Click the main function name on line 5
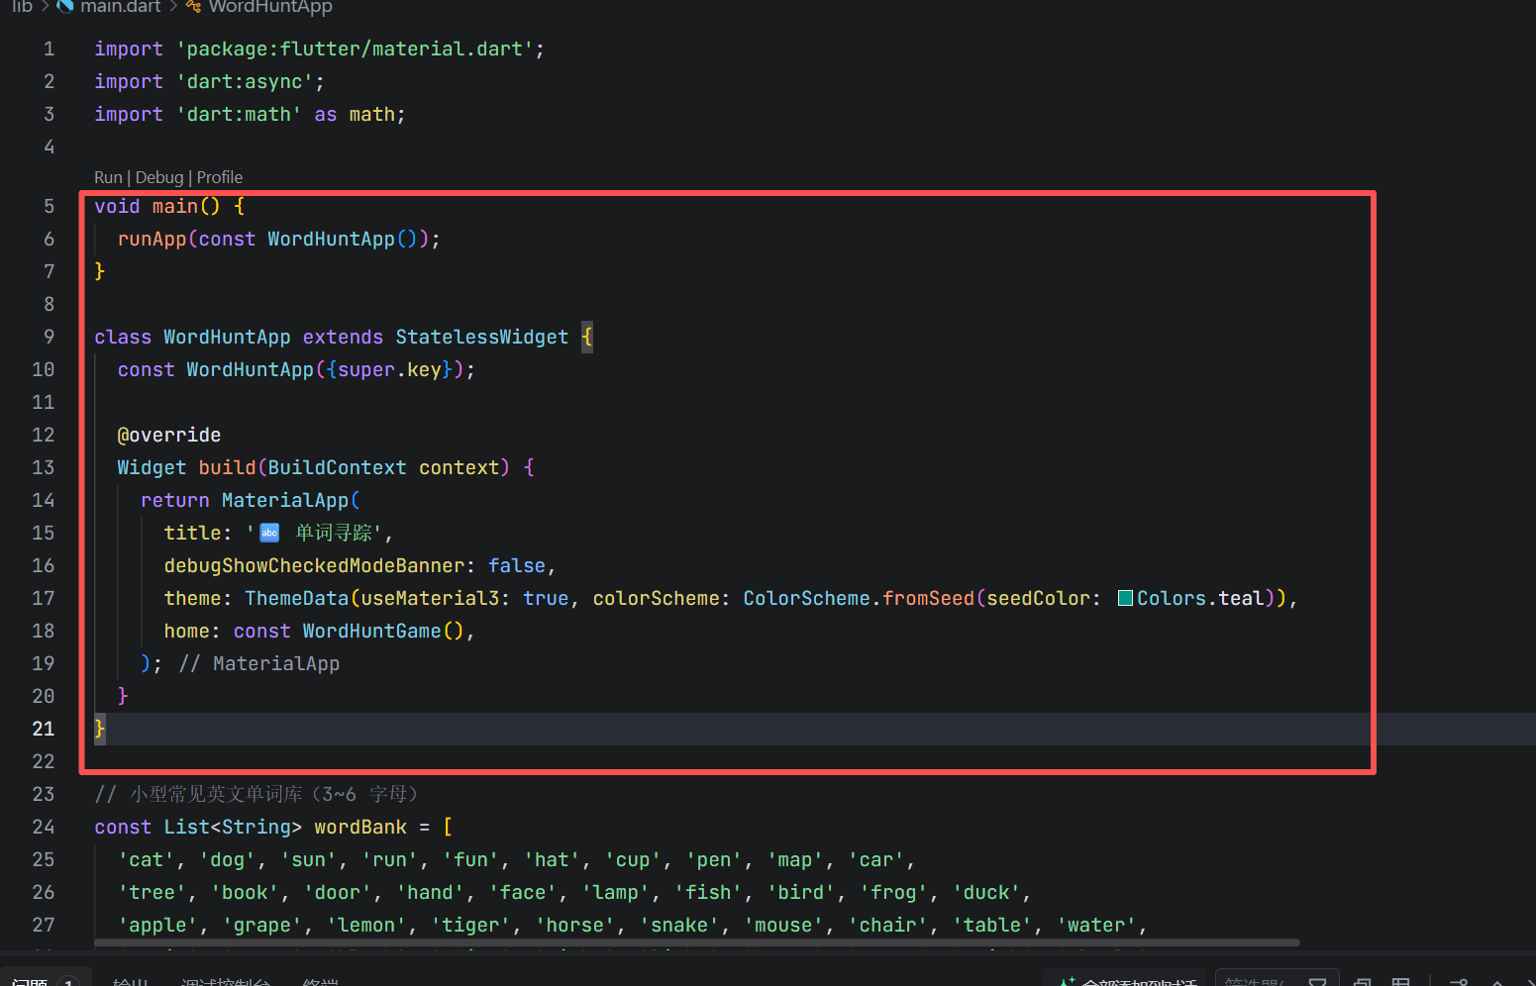The height and width of the screenshot is (986, 1536). (175, 206)
